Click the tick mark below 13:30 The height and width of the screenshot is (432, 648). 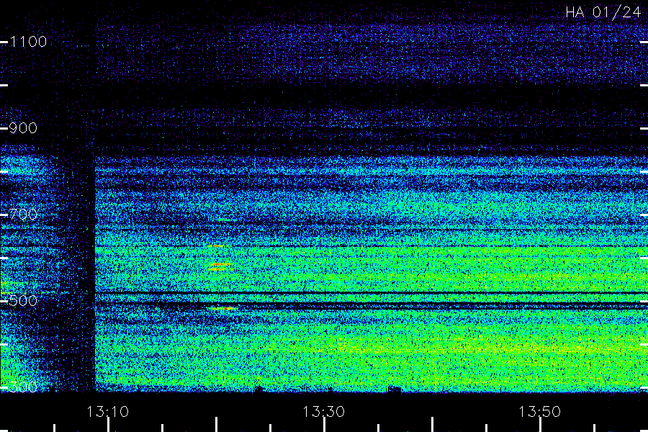tap(325, 425)
